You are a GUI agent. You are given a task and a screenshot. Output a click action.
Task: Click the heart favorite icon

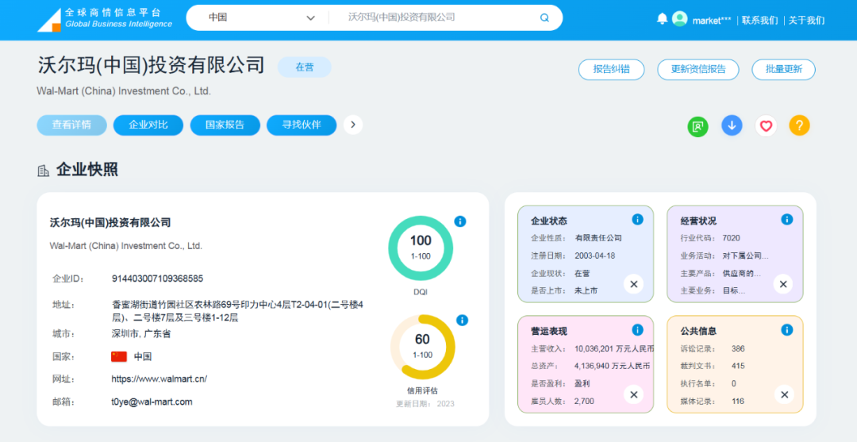(x=766, y=126)
